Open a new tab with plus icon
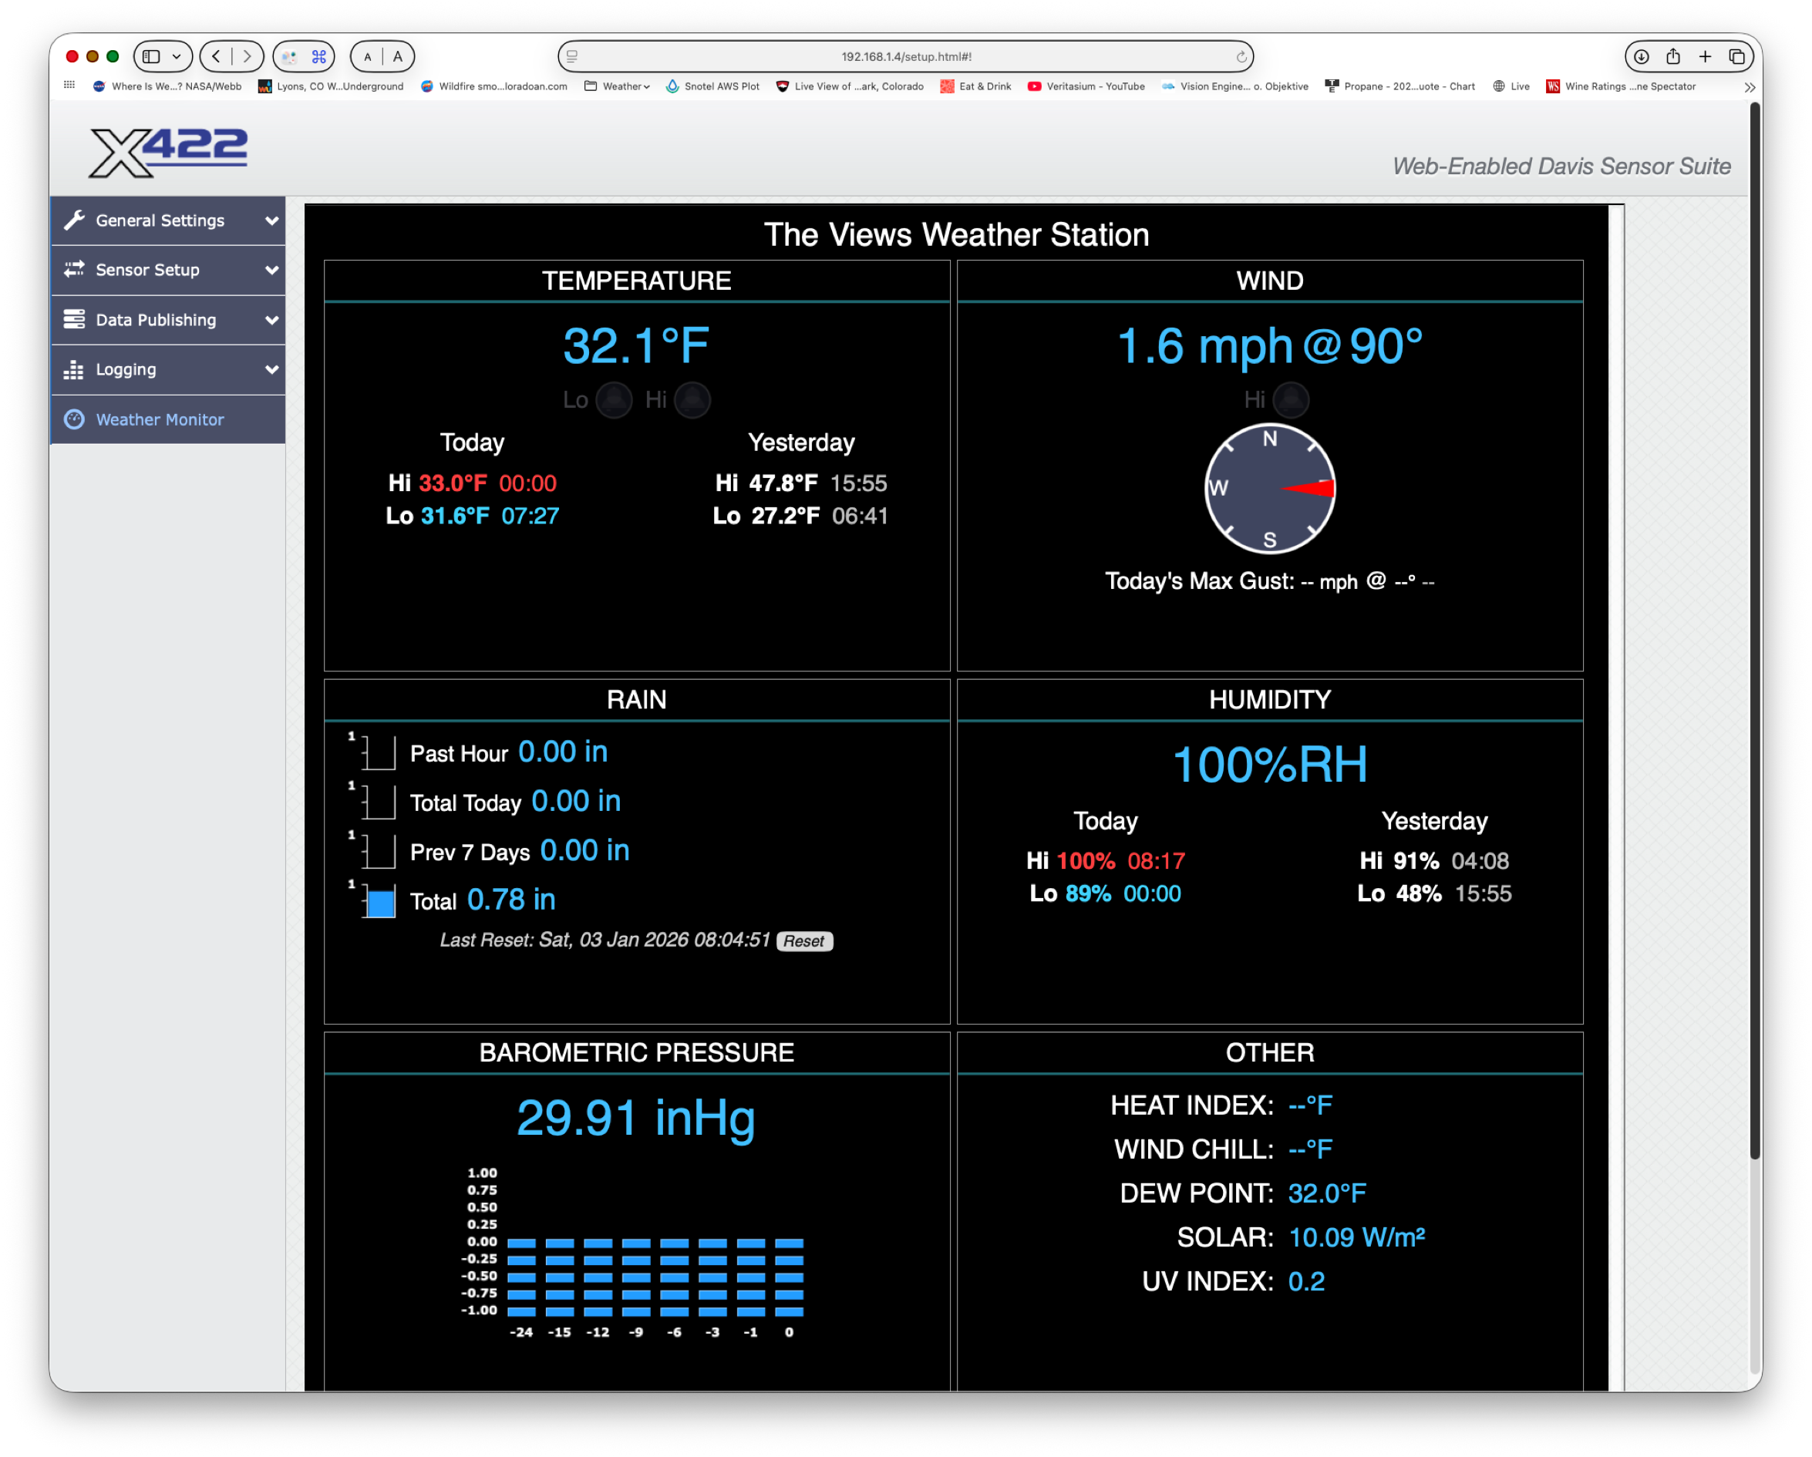This screenshot has width=1812, height=1457. [1704, 57]
